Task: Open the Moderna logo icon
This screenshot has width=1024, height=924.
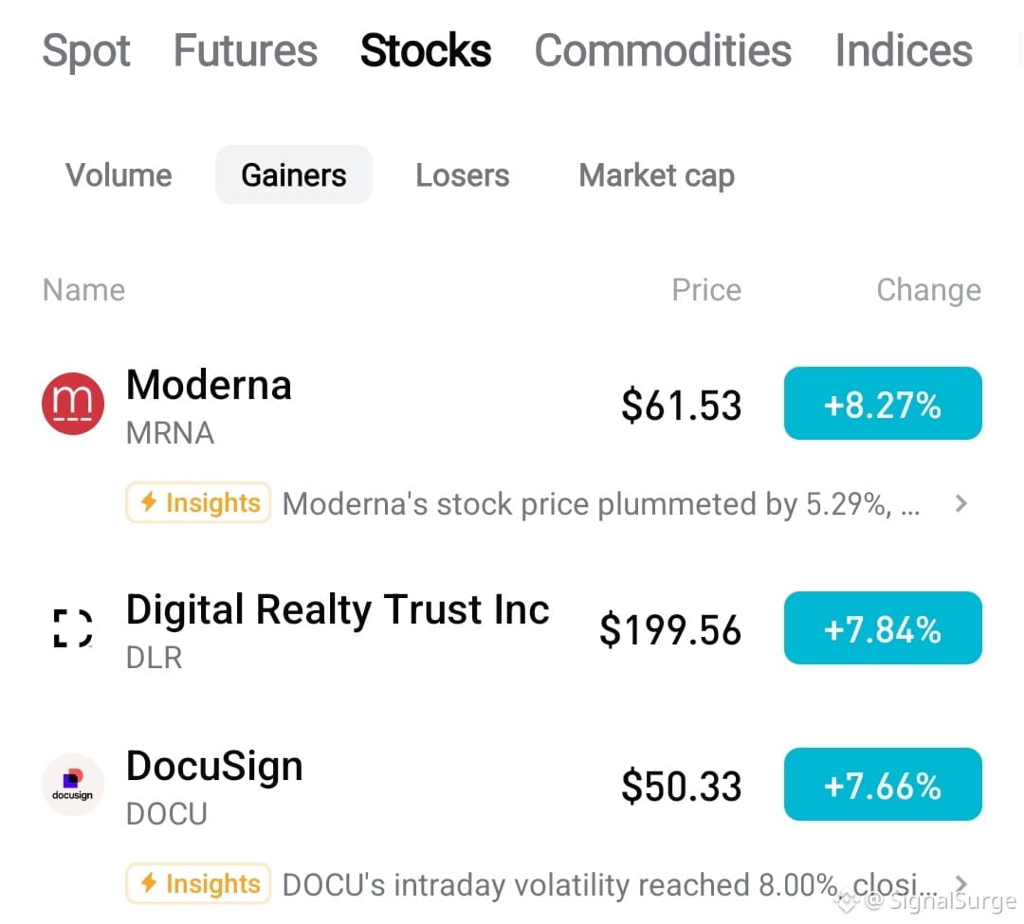Action: click(x=72, y=404)
